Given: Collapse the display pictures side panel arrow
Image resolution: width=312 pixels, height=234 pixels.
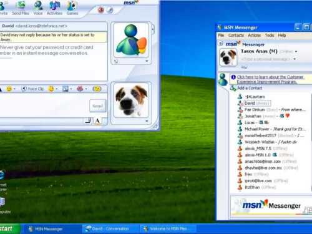Looking at the screenshot, I should [x=153, y=29].
